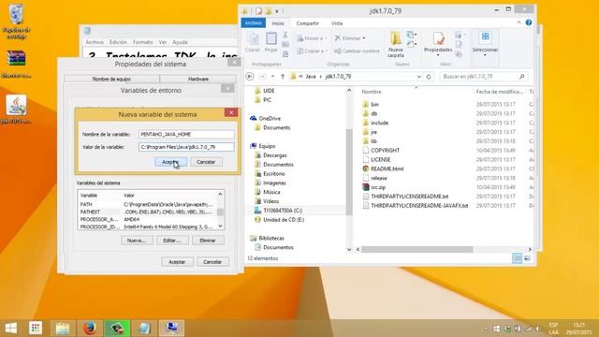Focus the Valor de la variable field

(x=186, y=147)
